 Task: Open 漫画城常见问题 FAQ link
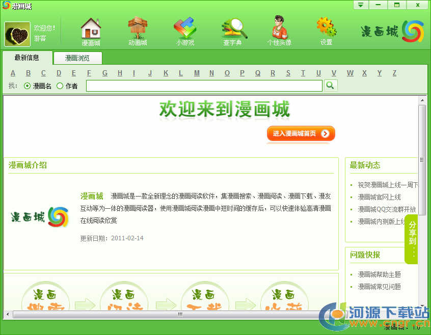pos(380,287)
